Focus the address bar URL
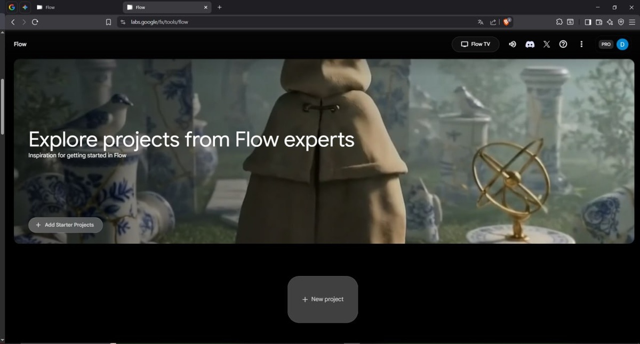The image size is (640, 344). tap(159, 22)
